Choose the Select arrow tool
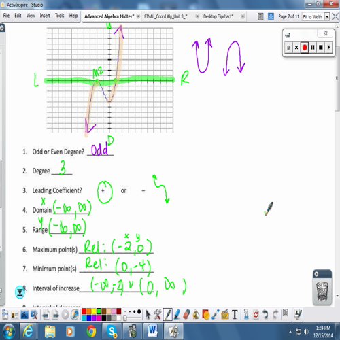 (148, 315)
